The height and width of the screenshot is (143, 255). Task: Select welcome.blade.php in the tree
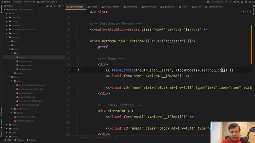click(24, 121)
